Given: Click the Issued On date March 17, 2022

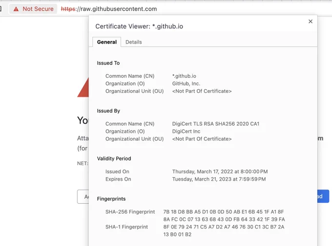Looking at the screenshot, I should coord(220,171).
